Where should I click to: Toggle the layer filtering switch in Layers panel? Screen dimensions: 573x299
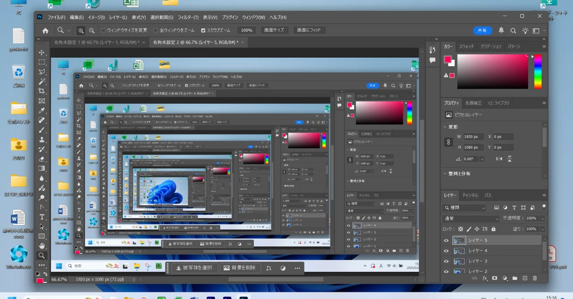[544, 207]
